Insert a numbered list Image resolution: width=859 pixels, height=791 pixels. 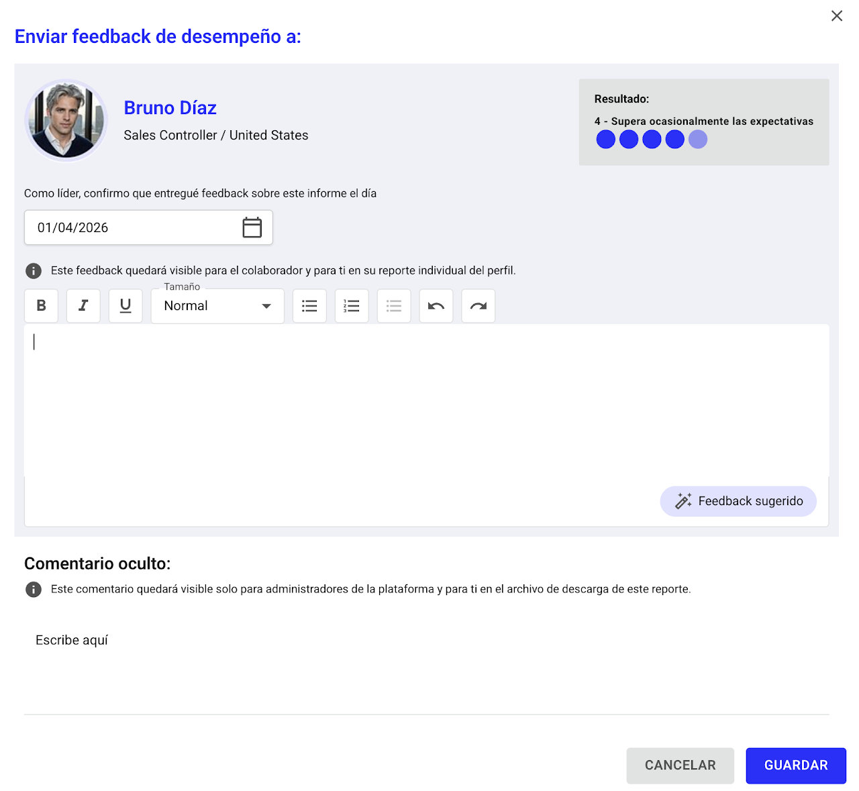352,306
